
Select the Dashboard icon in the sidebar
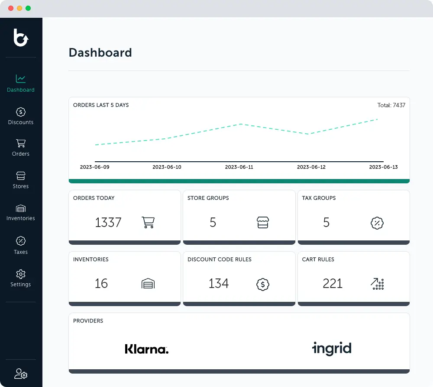click(20, 79)
